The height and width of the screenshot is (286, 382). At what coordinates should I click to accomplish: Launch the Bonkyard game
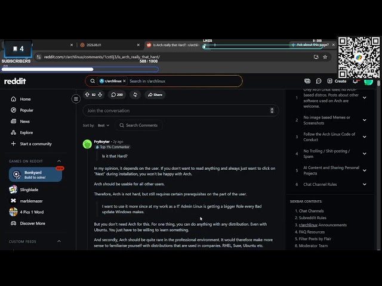[x=35, y=175]
